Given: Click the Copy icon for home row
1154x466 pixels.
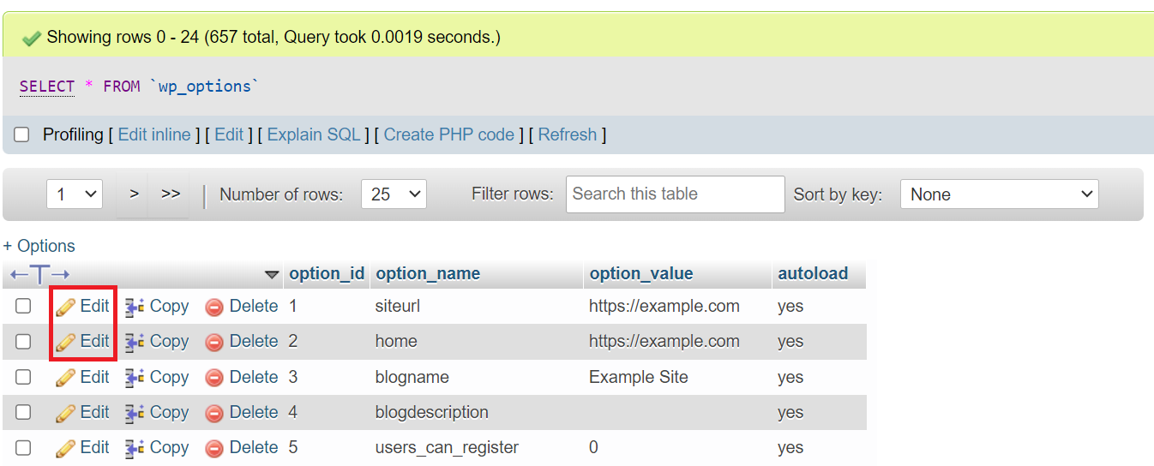Looking at the screenshot, I should (x=135, y=342).
